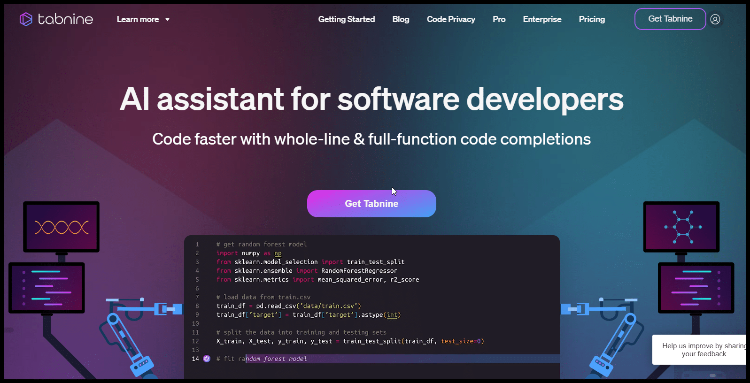
Task: Click the '# load data from train.csv' comment
Action: [x=263, y=297]
